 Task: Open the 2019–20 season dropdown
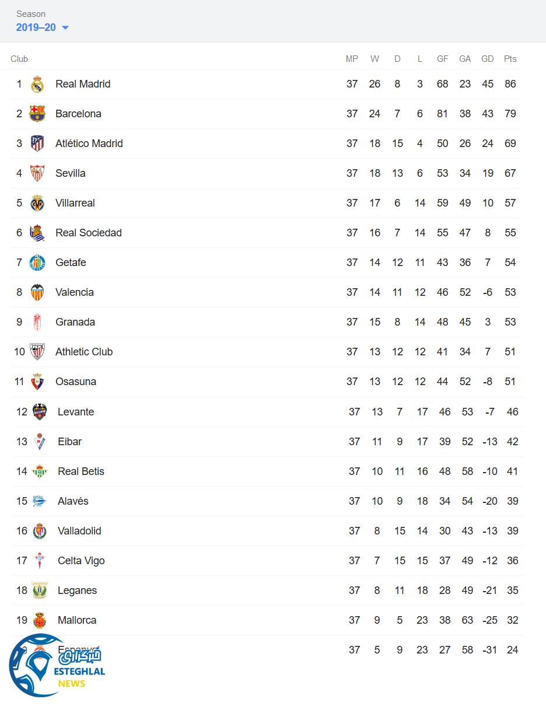[x=43, y=27]
